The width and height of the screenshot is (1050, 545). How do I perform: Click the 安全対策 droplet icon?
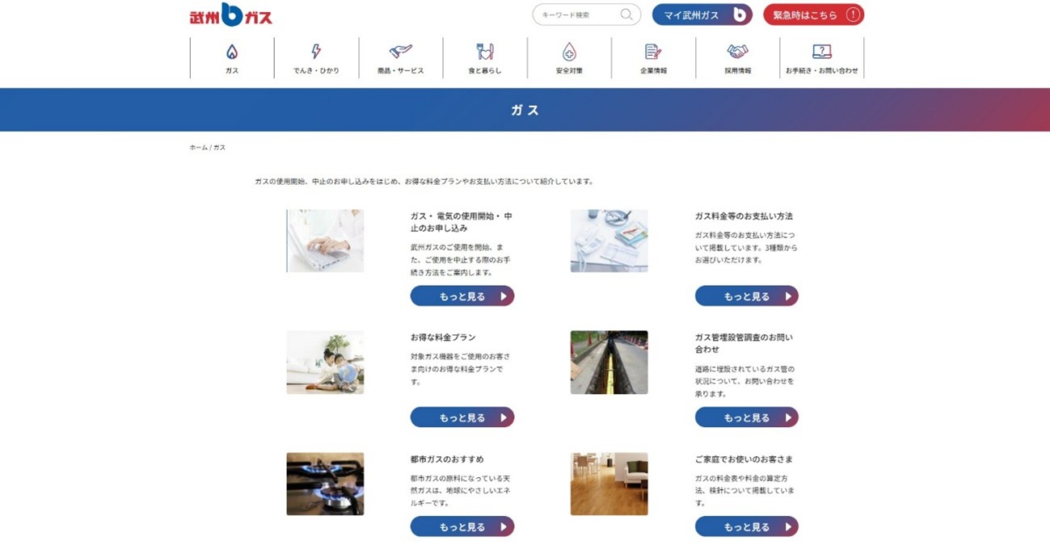point(569,52)
